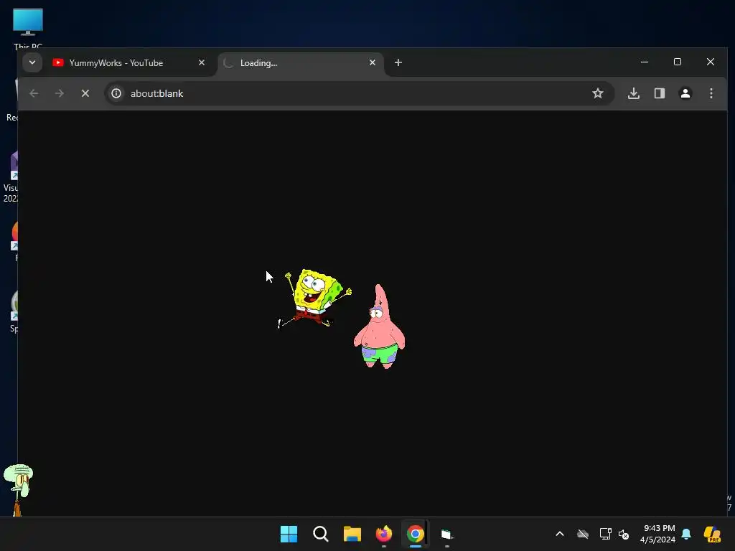The image size is (735, 551).
Task: Focus the about:blank address bar
Action: [359, 93]
